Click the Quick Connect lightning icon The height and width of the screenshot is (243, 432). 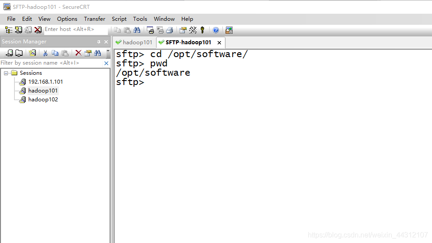click(x=19, y=30)
